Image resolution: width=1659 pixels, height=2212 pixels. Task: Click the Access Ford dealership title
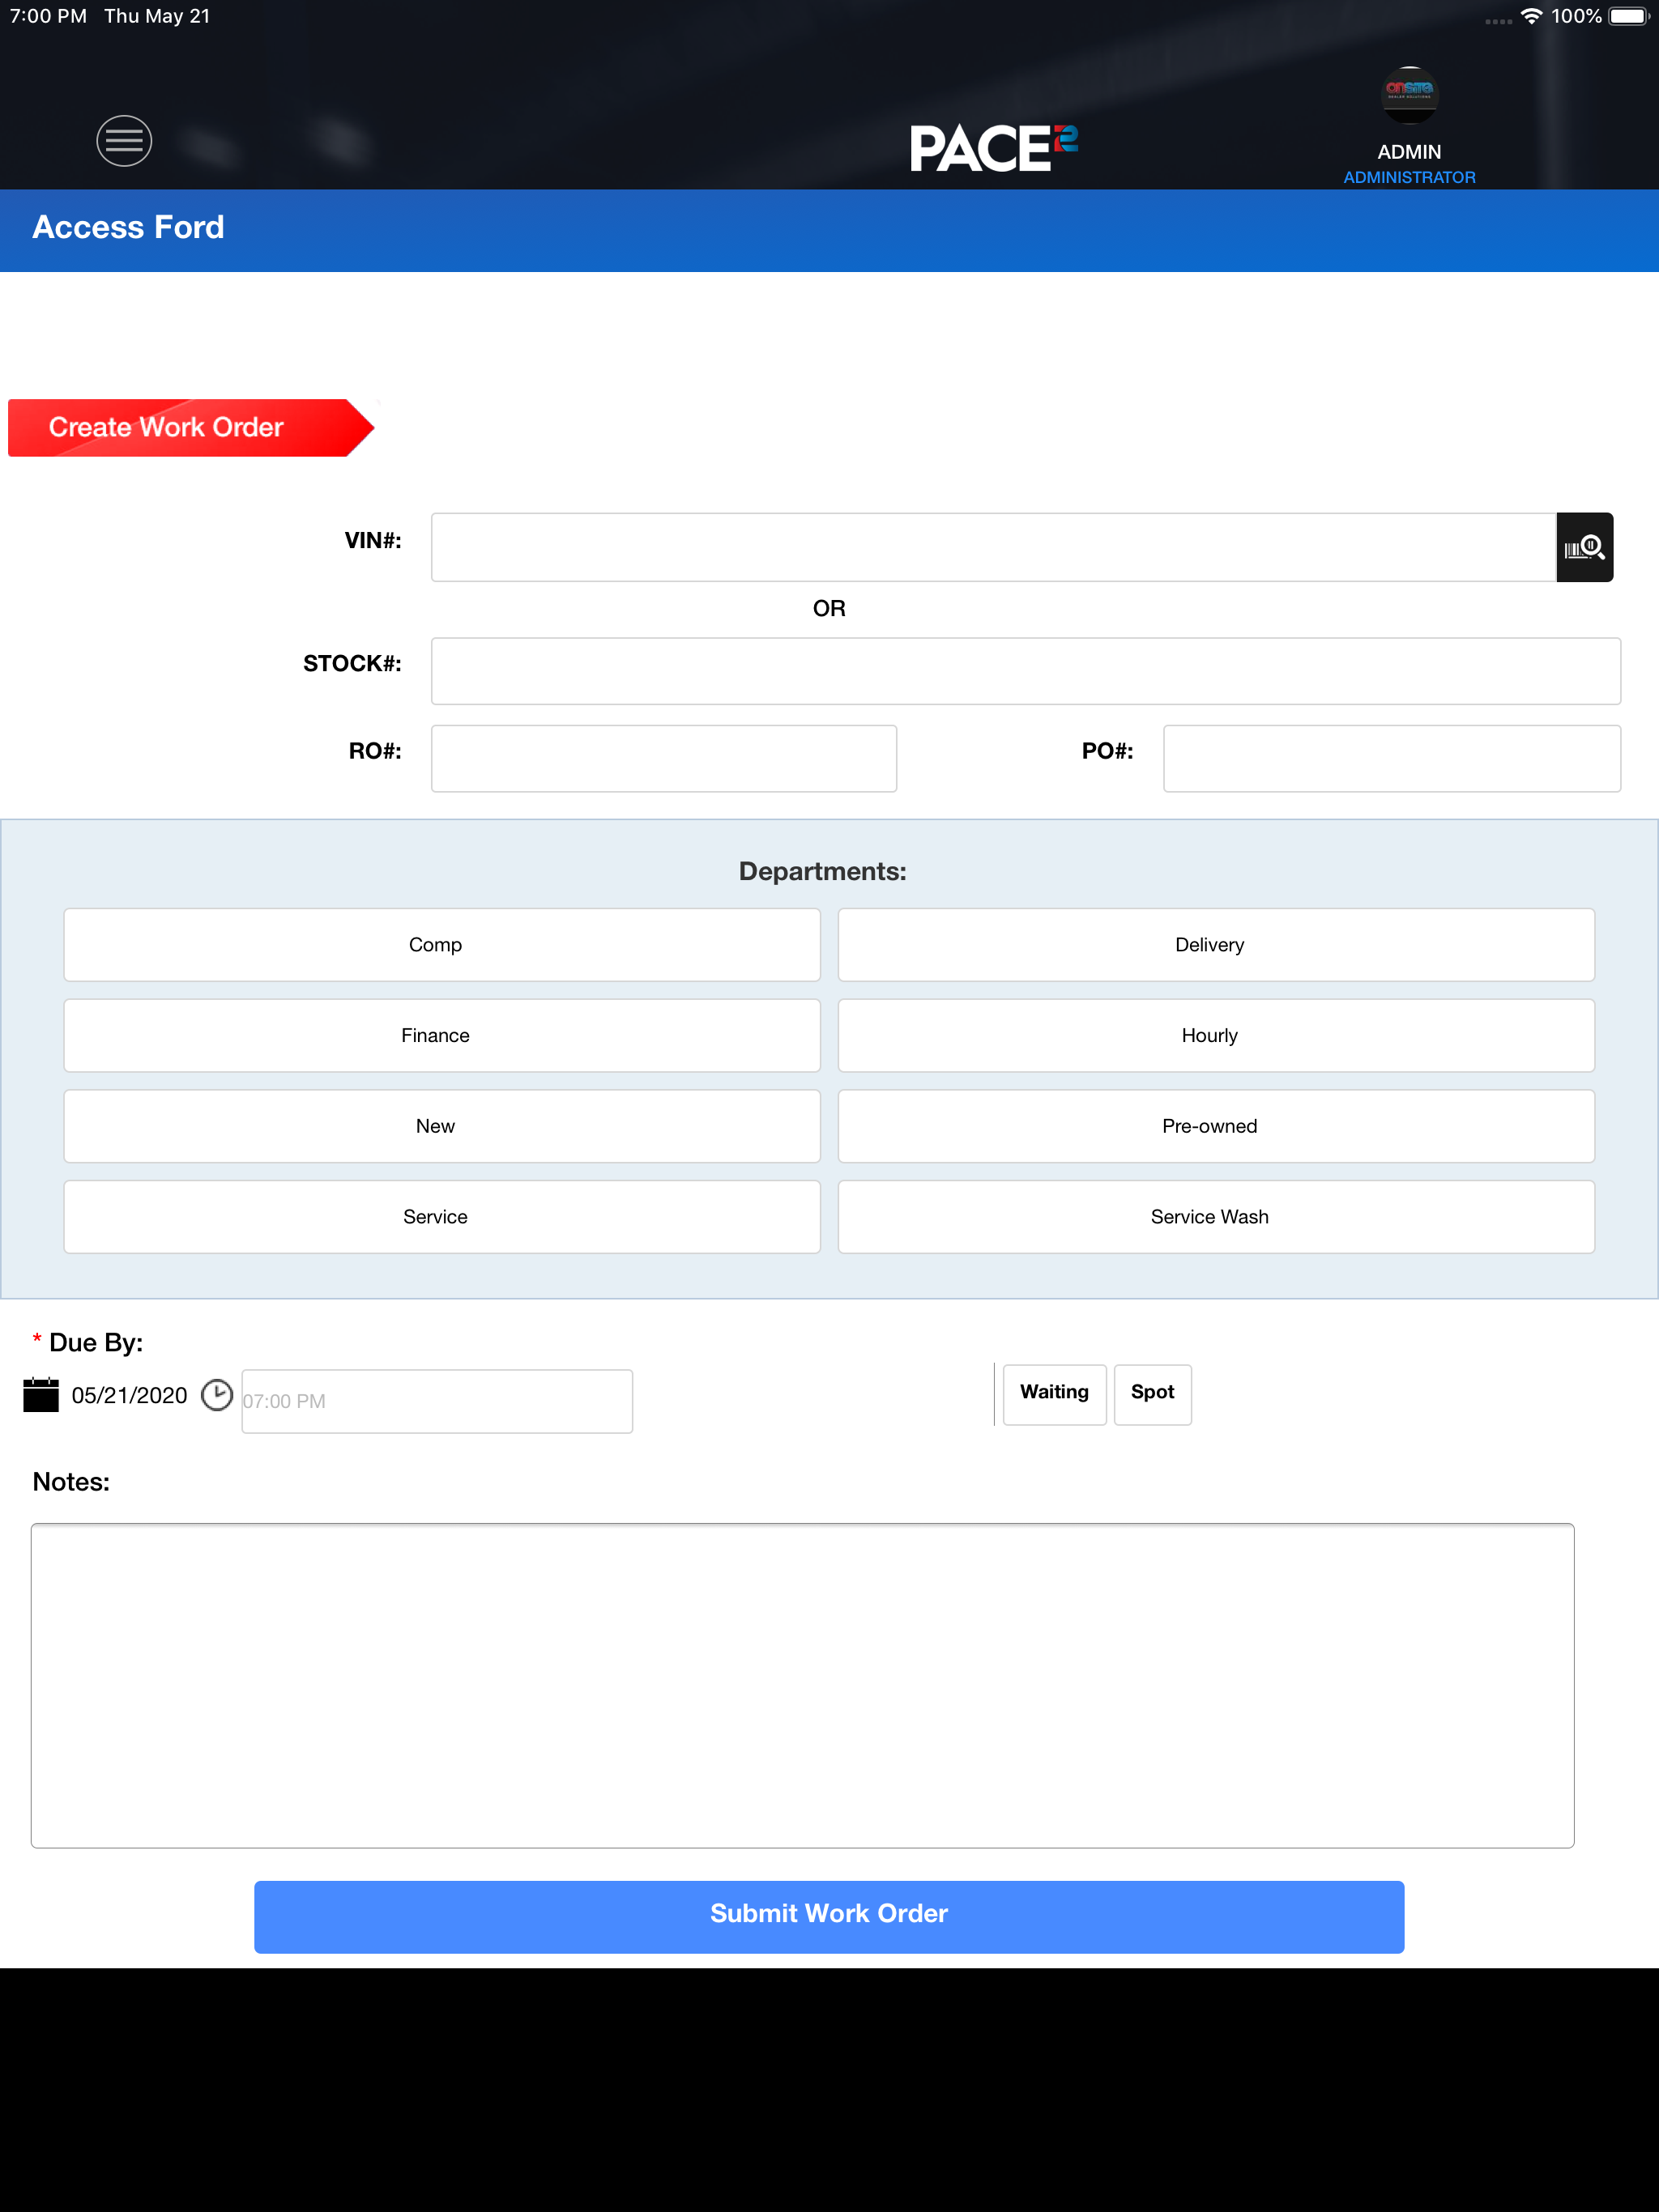[128, 227]
